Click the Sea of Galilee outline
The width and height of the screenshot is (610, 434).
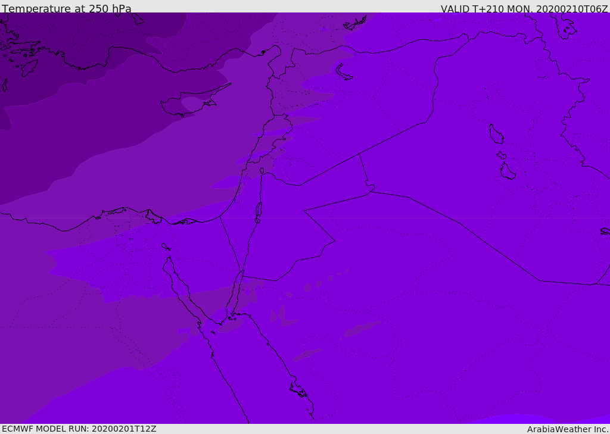[262, 171]
